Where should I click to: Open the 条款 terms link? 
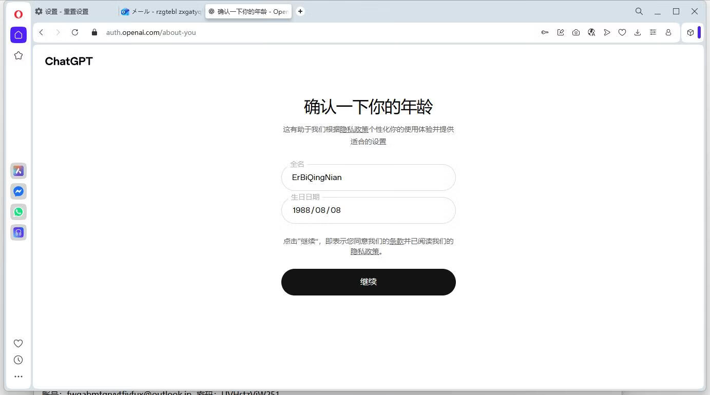pyautogui.click(x=396, y=241)
